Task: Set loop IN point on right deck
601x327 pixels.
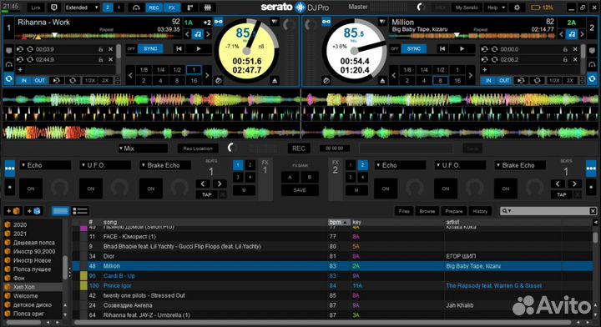Action: [488, 80]
